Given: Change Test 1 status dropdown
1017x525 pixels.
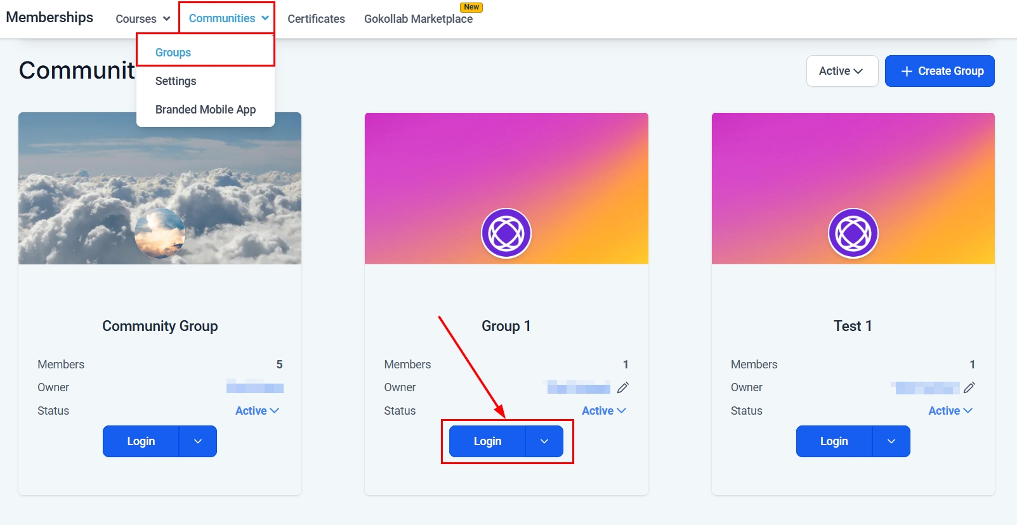Looking at the screenshot, I should 950,411.
